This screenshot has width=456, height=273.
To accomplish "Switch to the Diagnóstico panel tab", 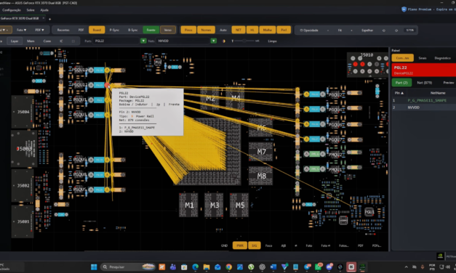I will tap(443, 58).
